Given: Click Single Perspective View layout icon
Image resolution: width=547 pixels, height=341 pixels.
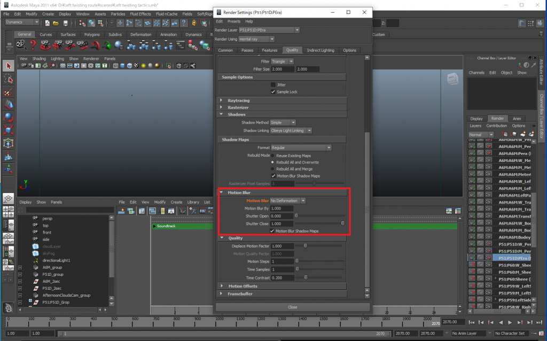Looking at the screenshot, I should 9,199.
